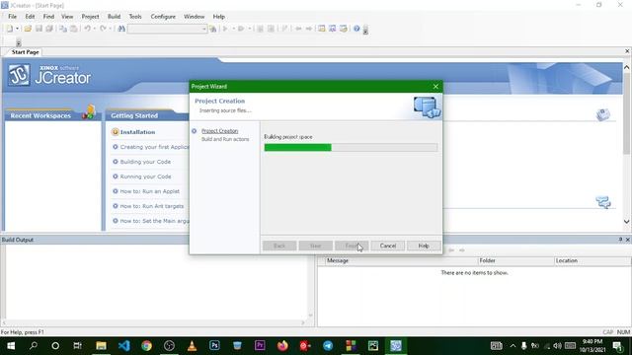Click the Paste toolbar icon

coord(74,29)
